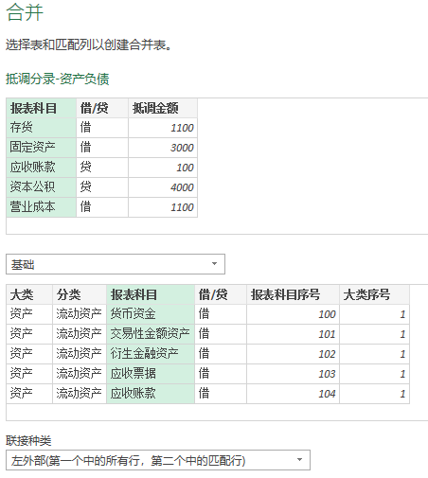This screenshot has height=478, width=428.
Task: Click the 资本公积 cell in first table
Action: pos(42,187)
